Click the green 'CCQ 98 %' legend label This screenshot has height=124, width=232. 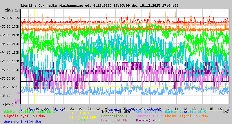(77, 120)
